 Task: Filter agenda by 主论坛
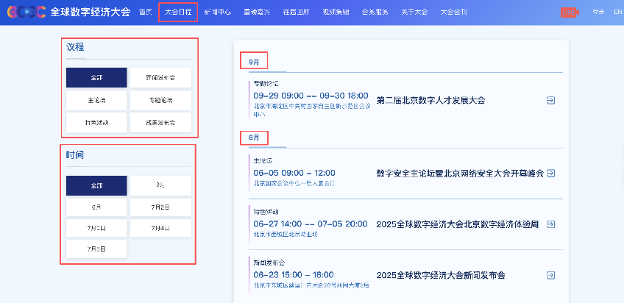96,100
